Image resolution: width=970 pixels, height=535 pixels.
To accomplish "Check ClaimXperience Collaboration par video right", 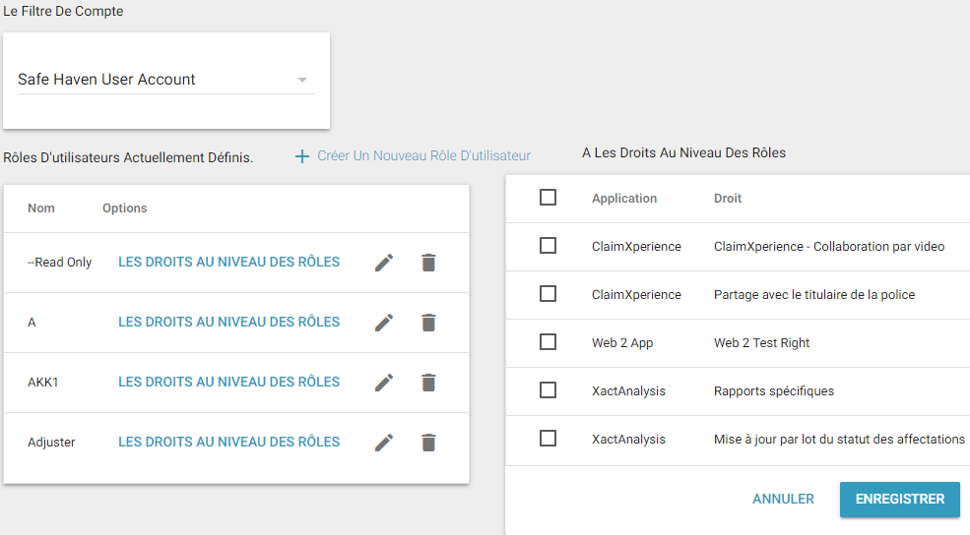I will point(549,246).
